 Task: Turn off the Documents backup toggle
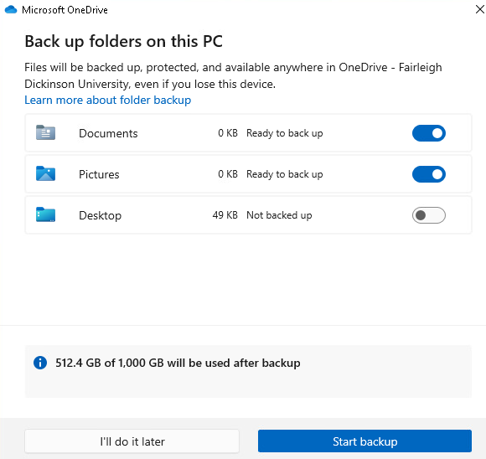[x=429, y=133]
